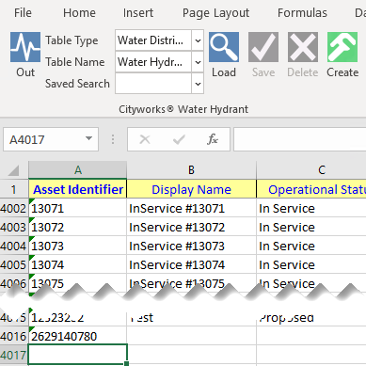366x366 pixels.
Task: Click In Service status in row 4002
Action: (311, 208)
